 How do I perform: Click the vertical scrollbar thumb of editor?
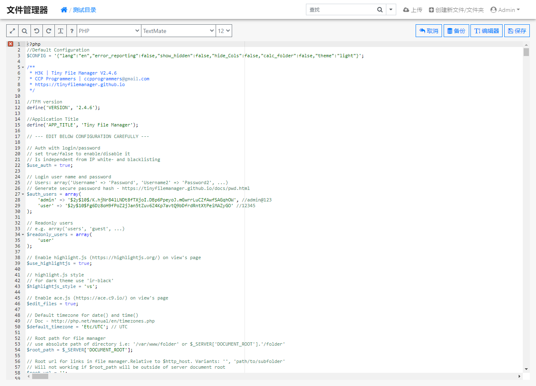(x=526, y=52)
